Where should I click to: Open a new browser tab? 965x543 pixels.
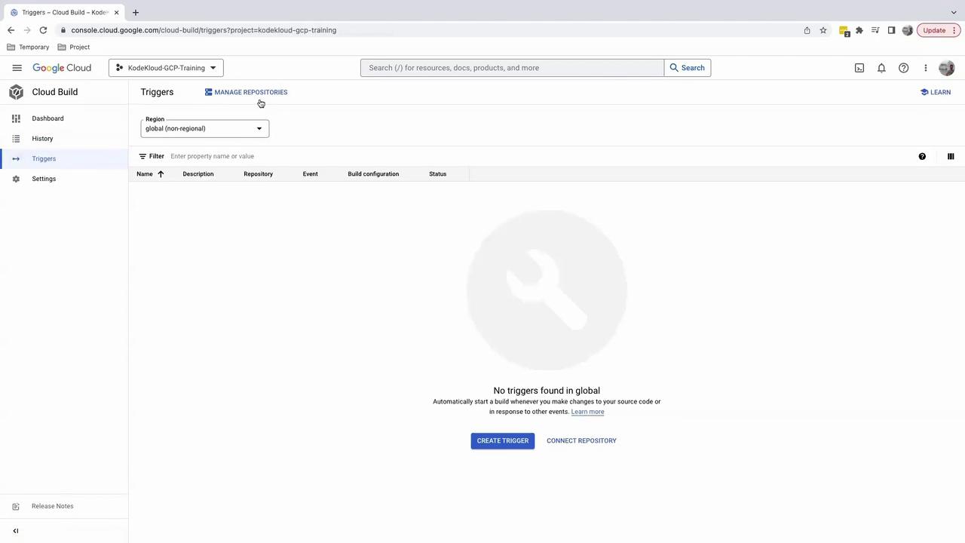(x=136, y=12)
